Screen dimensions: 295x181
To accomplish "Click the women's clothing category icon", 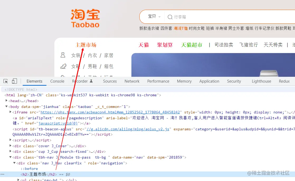I will pyautogui.click(x=63, y=55).
